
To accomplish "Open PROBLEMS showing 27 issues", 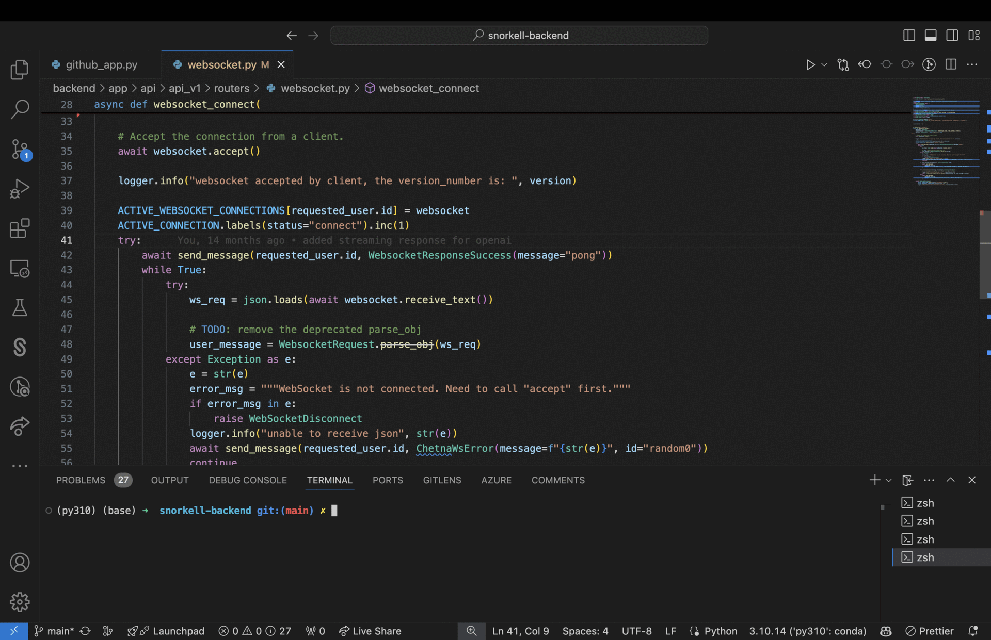I will 81,480.
